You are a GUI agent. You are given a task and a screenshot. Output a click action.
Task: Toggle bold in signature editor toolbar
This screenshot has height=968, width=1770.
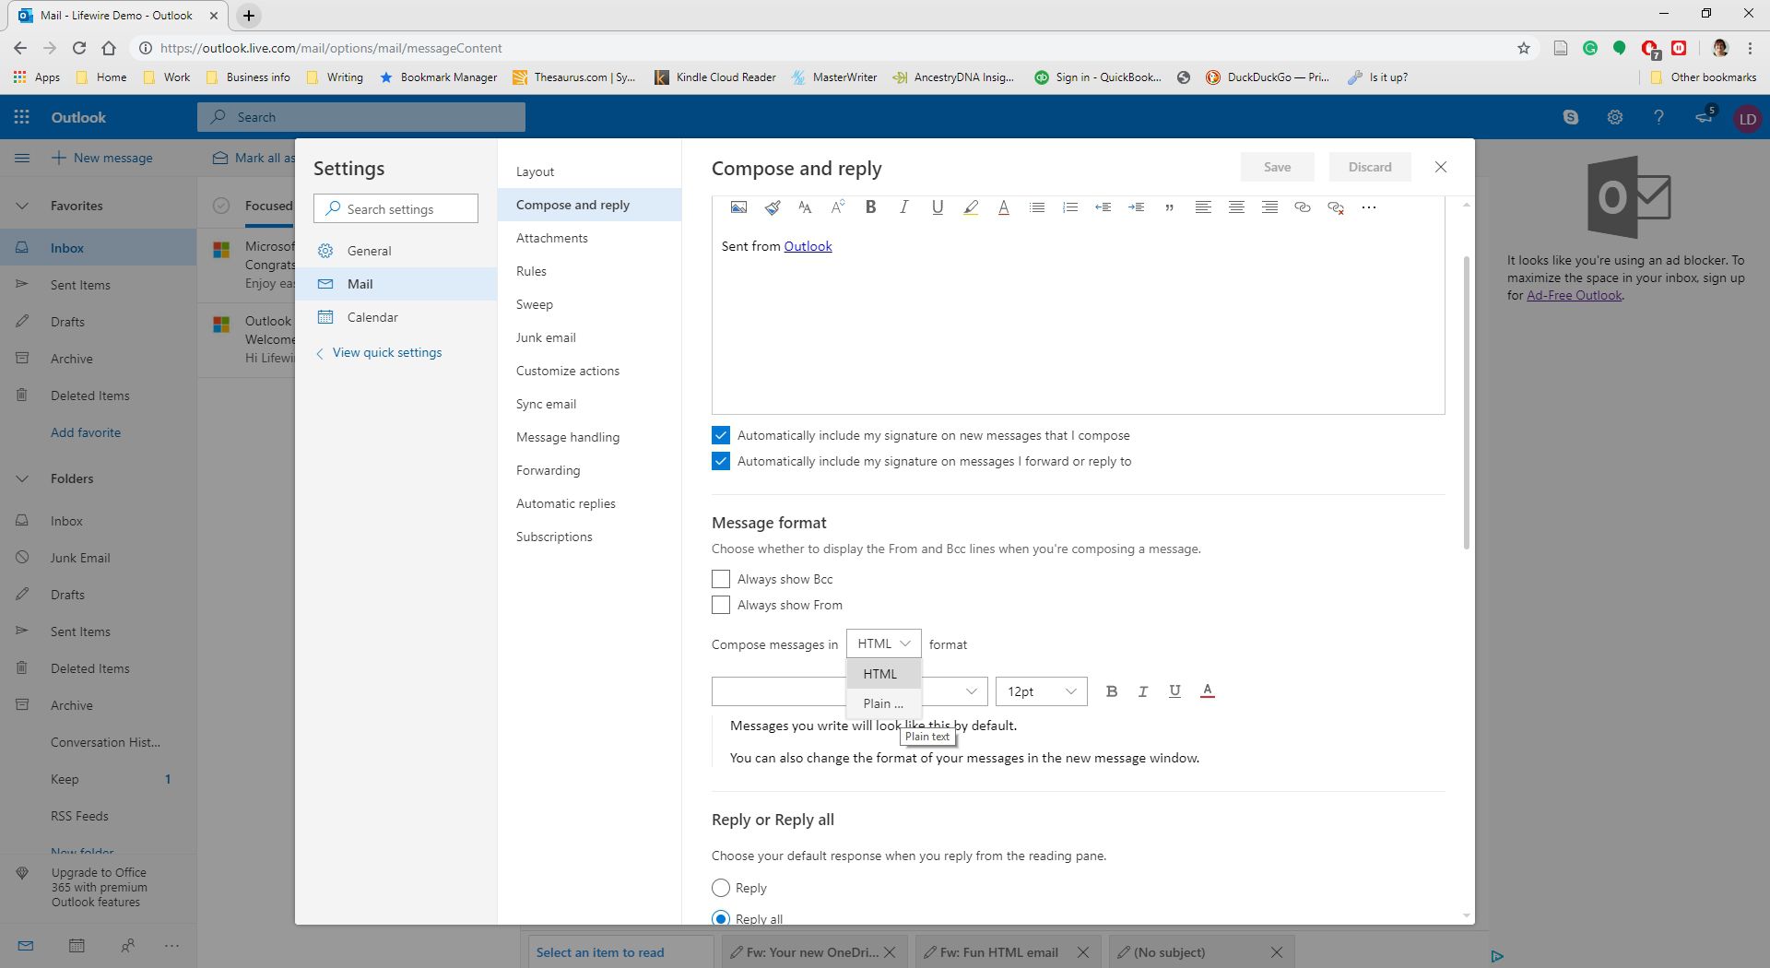[870, 207]
